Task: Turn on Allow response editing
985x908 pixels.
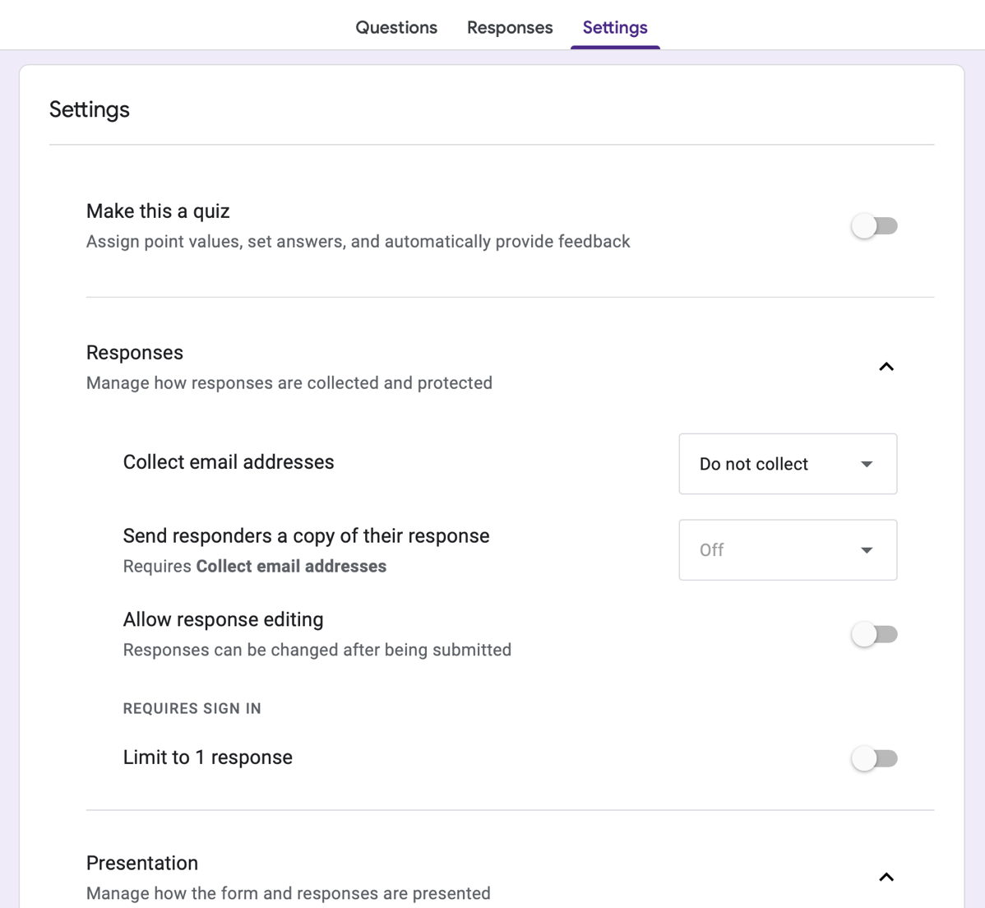Action: pyautogui.click(x=874, y=634)
